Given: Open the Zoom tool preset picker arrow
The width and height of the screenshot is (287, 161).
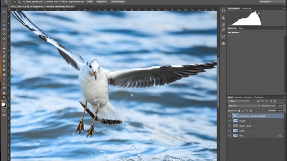Looking at the screenshot, I should [10, 2].
